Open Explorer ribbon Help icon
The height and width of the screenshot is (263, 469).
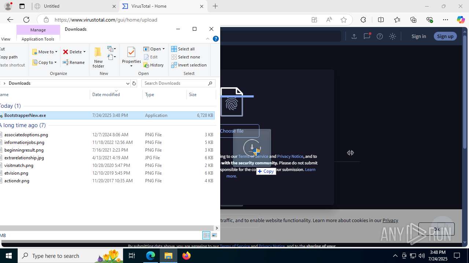[x=216, y=39]
